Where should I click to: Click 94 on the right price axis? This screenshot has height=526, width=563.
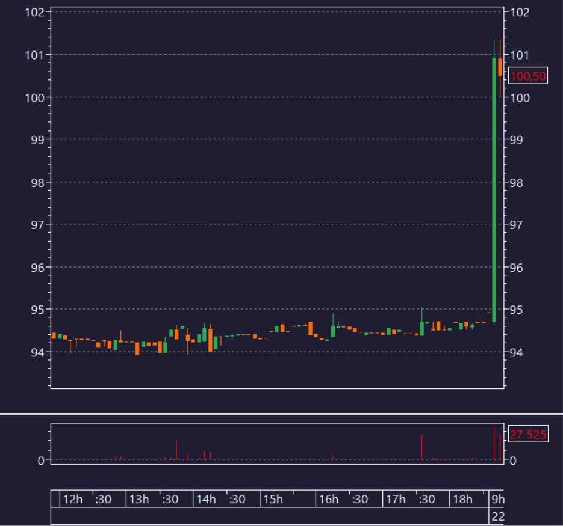pos(516,352)
